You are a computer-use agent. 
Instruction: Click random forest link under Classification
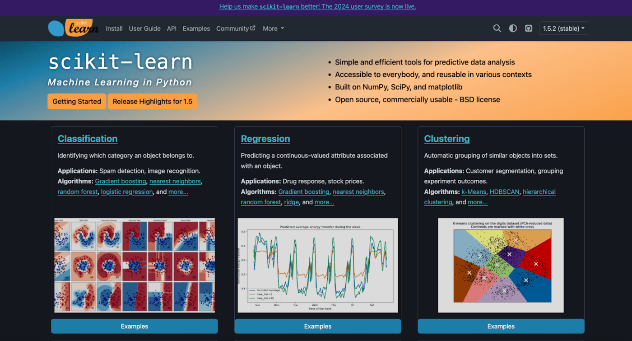(x=78, y=192)
